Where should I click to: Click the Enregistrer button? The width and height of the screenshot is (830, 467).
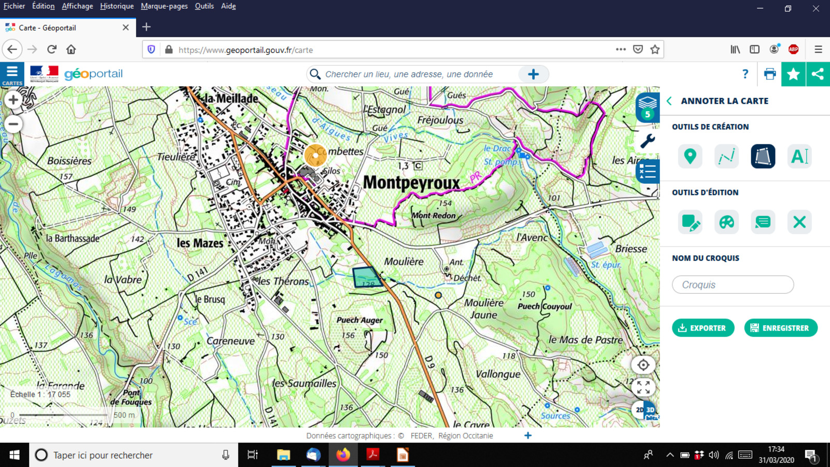[x=780, y=328]
